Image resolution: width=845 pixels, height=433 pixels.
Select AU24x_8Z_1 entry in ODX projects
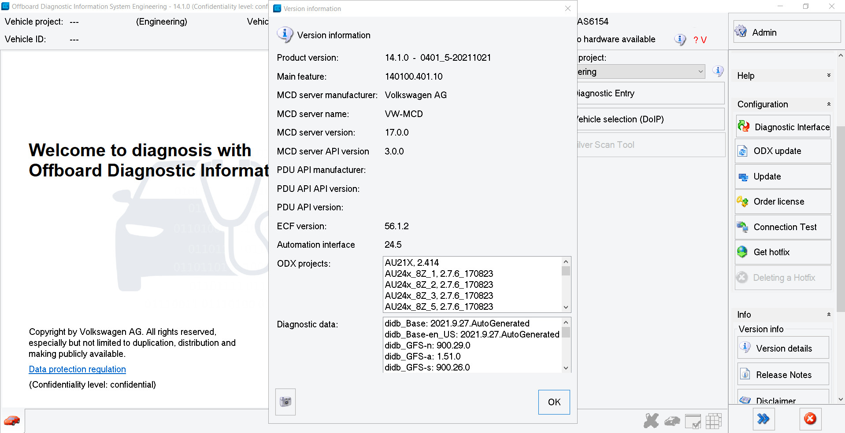click(x=472, y=274)
